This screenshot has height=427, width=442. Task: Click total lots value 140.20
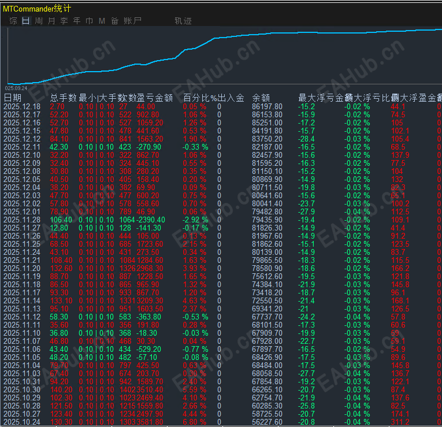[61, 390]
